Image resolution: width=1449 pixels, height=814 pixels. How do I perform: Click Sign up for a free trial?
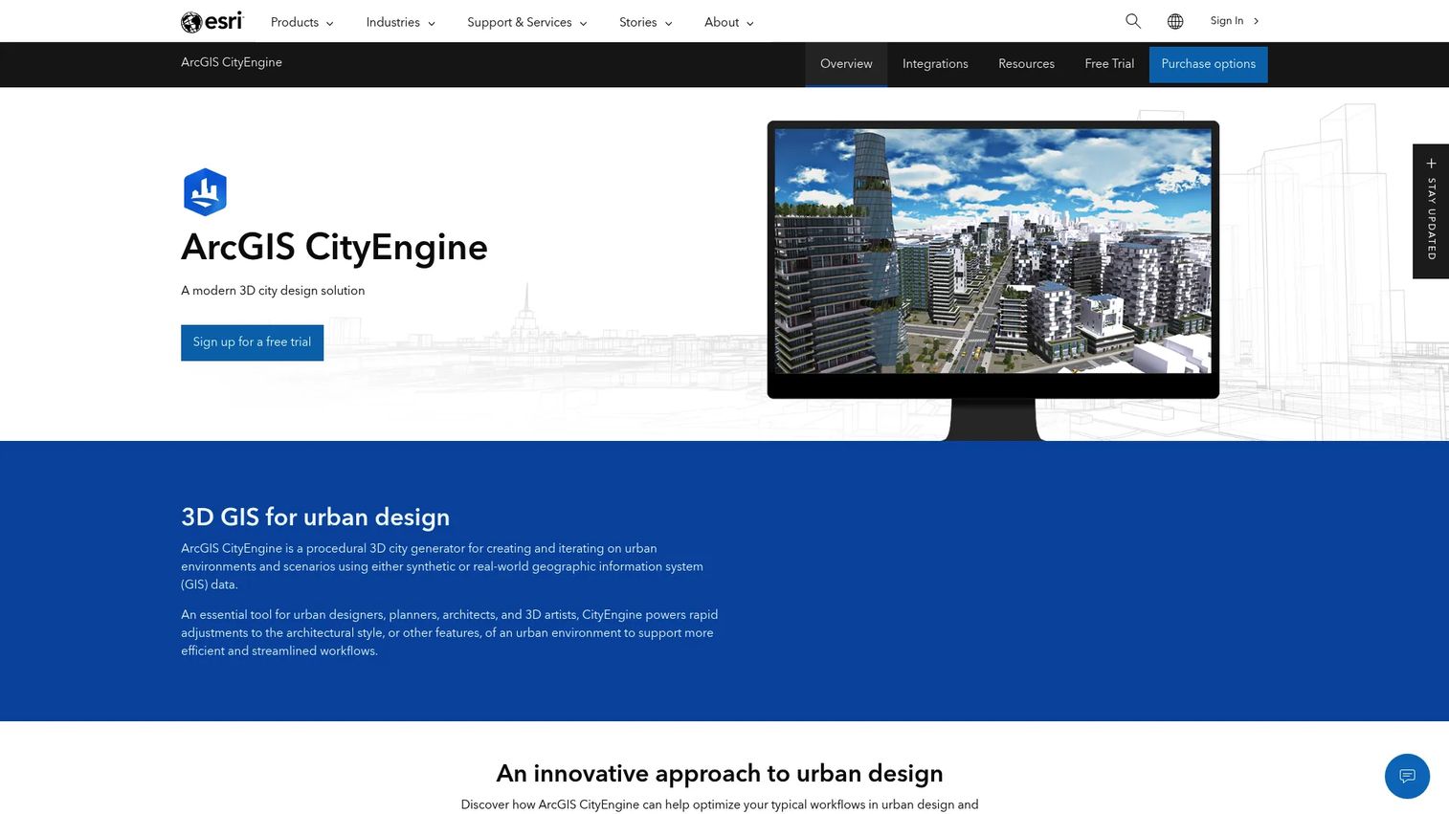(x=252, y=342)
